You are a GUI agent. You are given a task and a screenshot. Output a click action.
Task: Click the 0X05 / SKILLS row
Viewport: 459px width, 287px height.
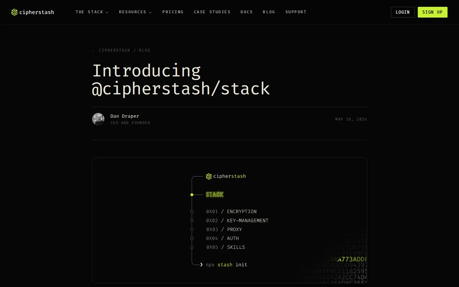226,247
